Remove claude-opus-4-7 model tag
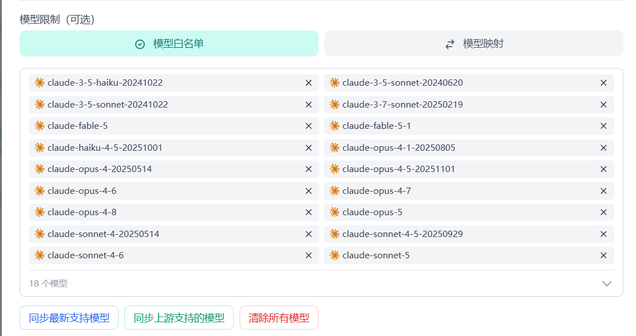The image size is (636, 336). 604,191
